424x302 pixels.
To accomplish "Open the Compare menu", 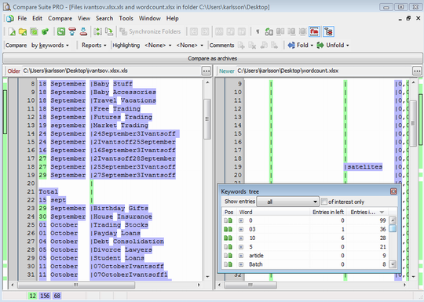I will click(60, 18).
